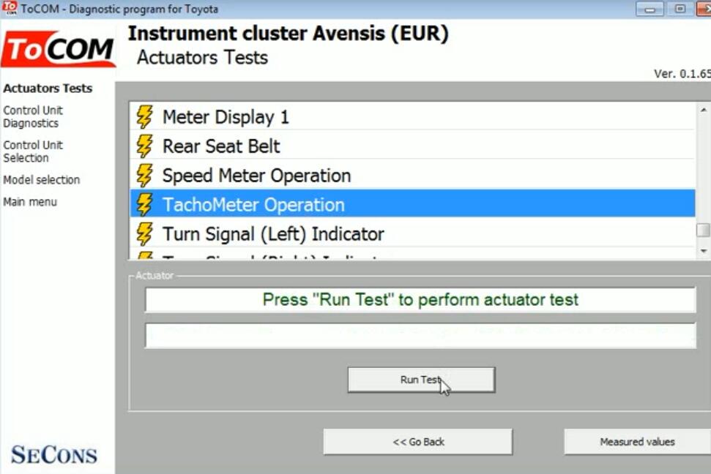The height and width of the screenshot is (474, 711).
Task: Click the ToCOM logo in sidebar
Action: pos(58,49)
